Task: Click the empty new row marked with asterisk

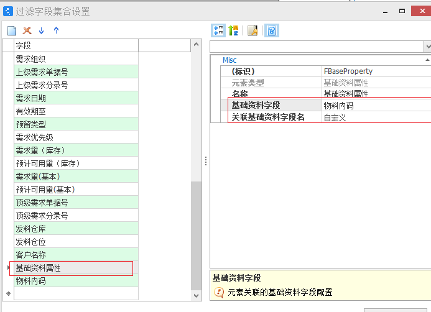Action: (x=75, y=293)
